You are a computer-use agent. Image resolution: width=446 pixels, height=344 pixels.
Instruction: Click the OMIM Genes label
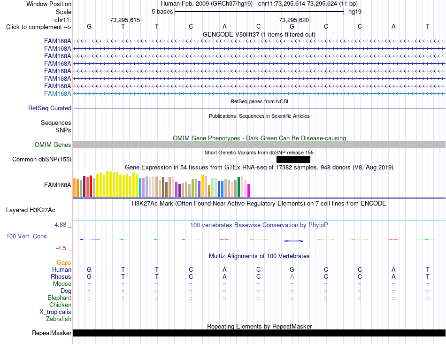point(53,145)
